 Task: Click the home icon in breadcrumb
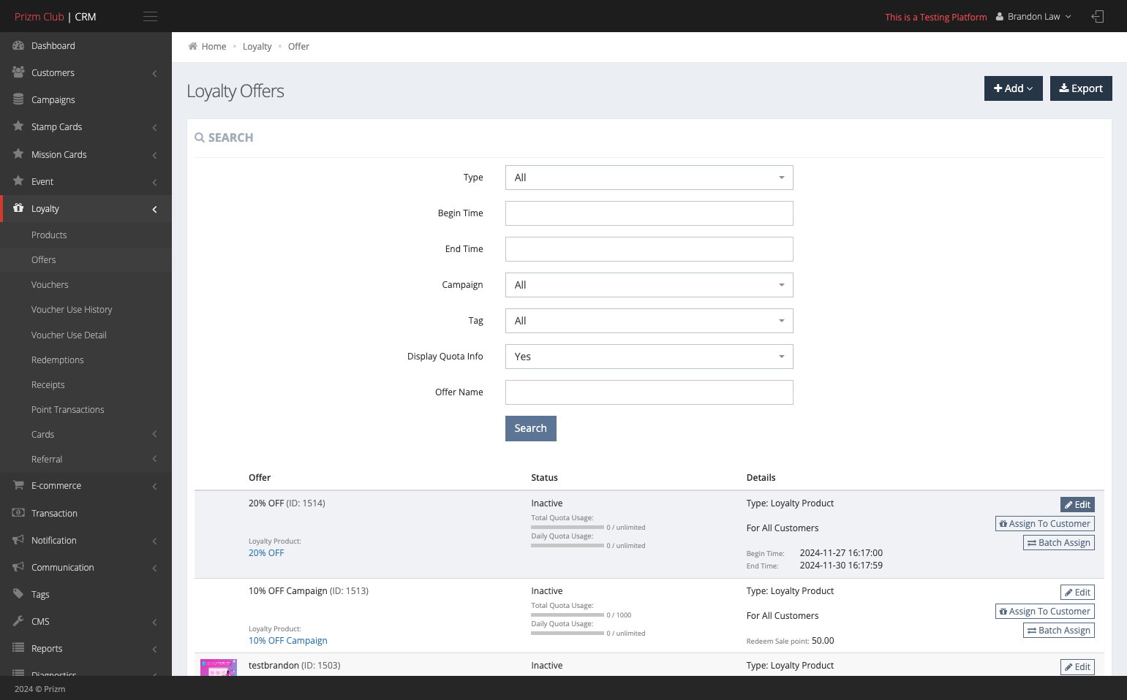tap(193, 46)
